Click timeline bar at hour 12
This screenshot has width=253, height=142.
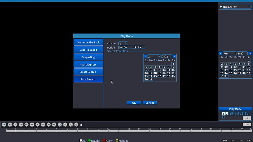pyautogui.click(x=129, y=131)
